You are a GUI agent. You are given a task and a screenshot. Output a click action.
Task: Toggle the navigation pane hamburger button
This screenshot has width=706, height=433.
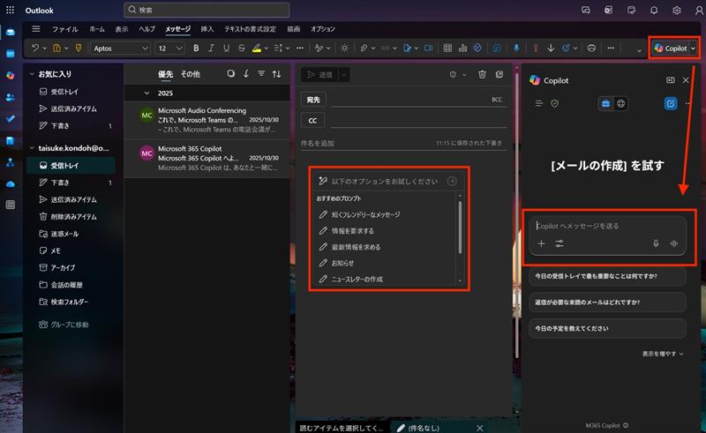35,29
